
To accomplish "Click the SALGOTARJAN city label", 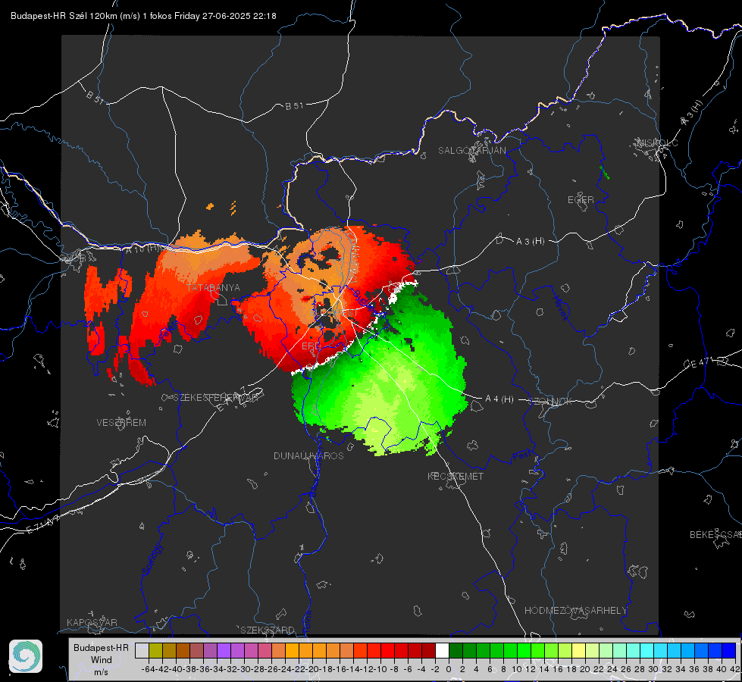I will pyautogui.click(x=471, y=151).
